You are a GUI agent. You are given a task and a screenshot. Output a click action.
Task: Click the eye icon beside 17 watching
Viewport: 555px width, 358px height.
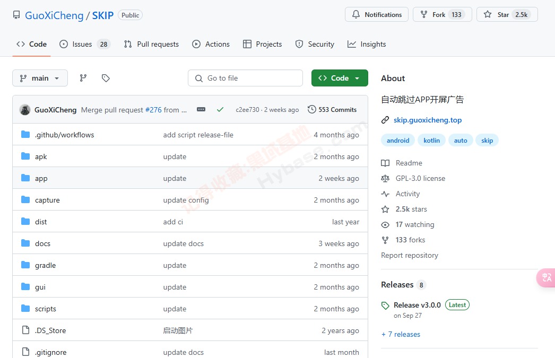coord(385,225)
